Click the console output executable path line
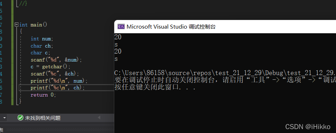This screenshot has height=133, width=336. [225, 73]
